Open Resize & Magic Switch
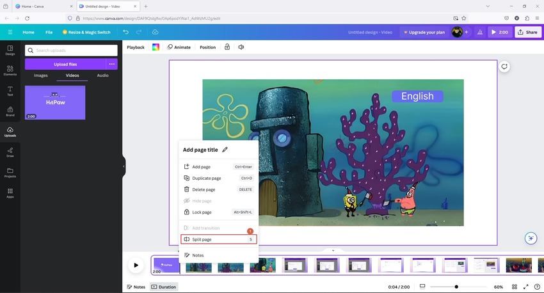 tap(86, 32)
